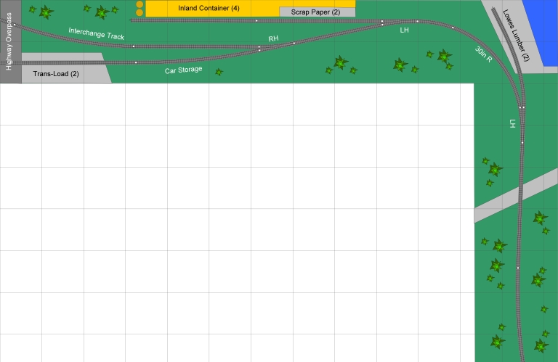
Task: Click the empty white grid area
Action: [232, 218]
